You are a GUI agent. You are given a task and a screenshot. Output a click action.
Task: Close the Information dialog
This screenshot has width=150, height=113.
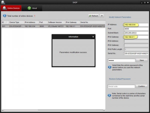93,37
